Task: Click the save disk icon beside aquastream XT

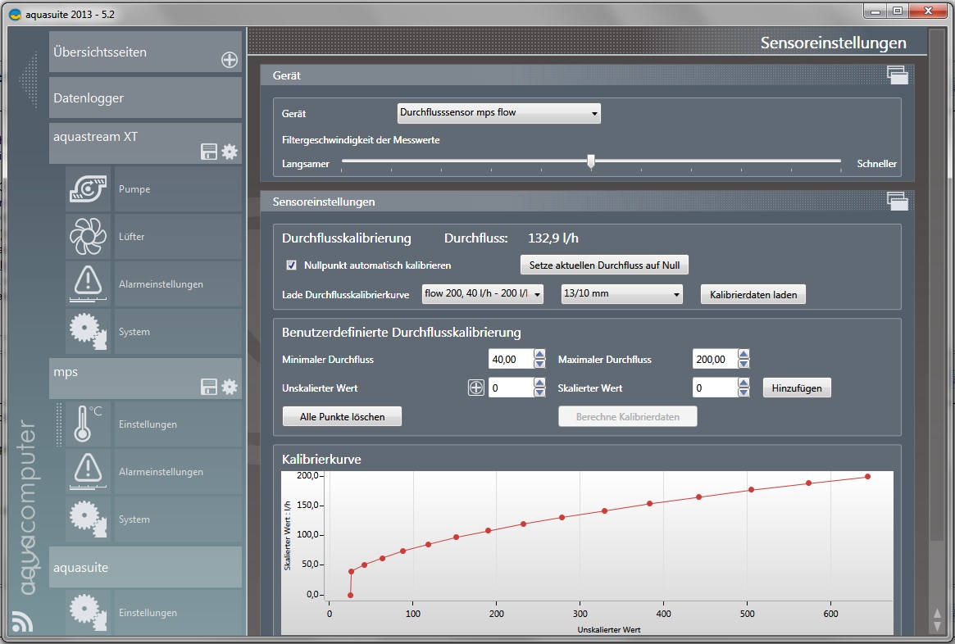Action: pyautogui.click(x=209, y=152)
